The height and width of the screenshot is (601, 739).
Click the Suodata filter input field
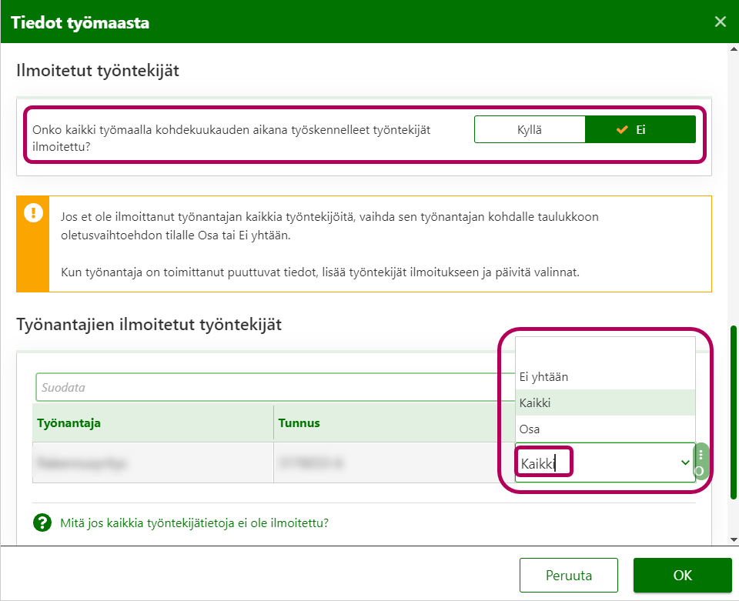point(269,387)
